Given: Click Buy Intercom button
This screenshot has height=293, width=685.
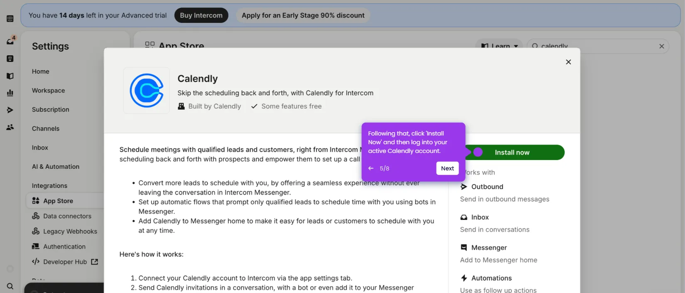Looking at the screenshot, I should pos(201,15).
